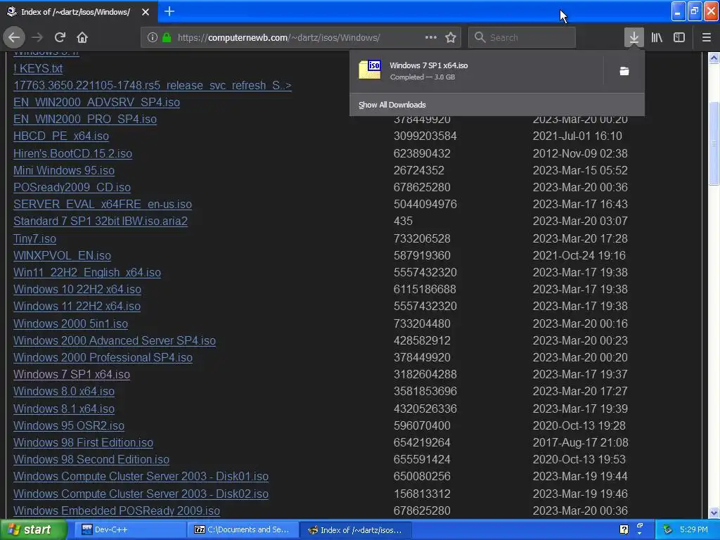Switch to 7-Zip Documents window in taskbar

tap(243, 529)
